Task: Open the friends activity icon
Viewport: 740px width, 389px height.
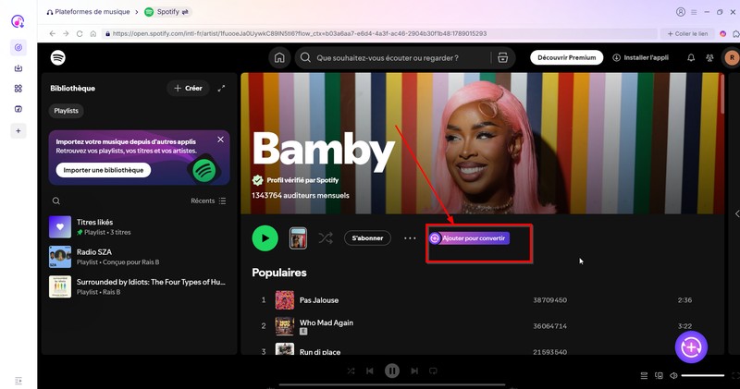Action: click(x=709, y=57)
